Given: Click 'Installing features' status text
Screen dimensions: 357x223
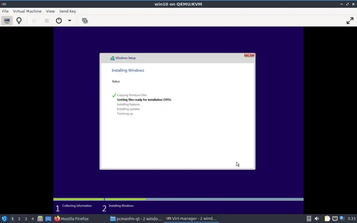Looking at the screenshot, I should [x=128, y=104].
